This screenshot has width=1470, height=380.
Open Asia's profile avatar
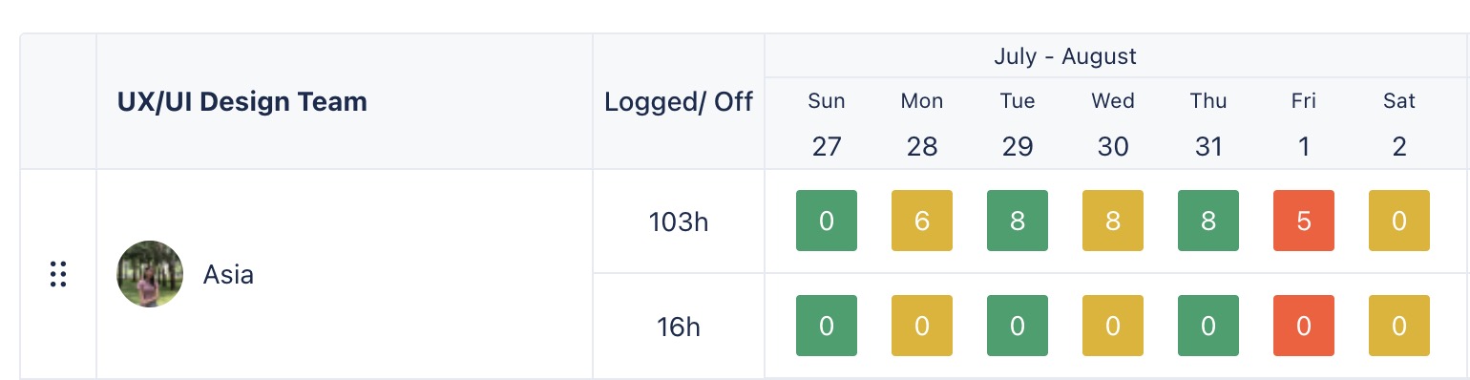coord(150,274)
